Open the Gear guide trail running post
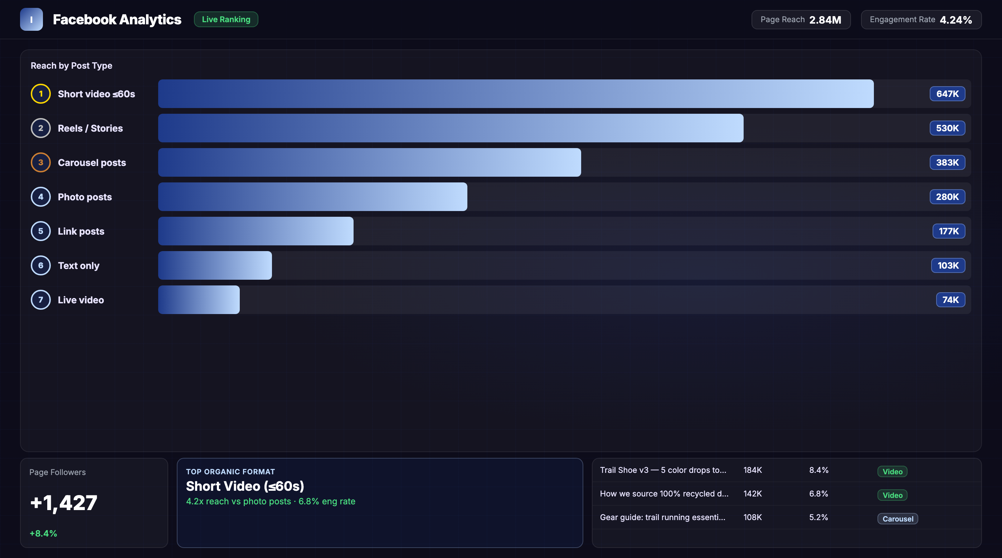The height and width of the screenshot is (558, 1002). click(x=787, y=518)
